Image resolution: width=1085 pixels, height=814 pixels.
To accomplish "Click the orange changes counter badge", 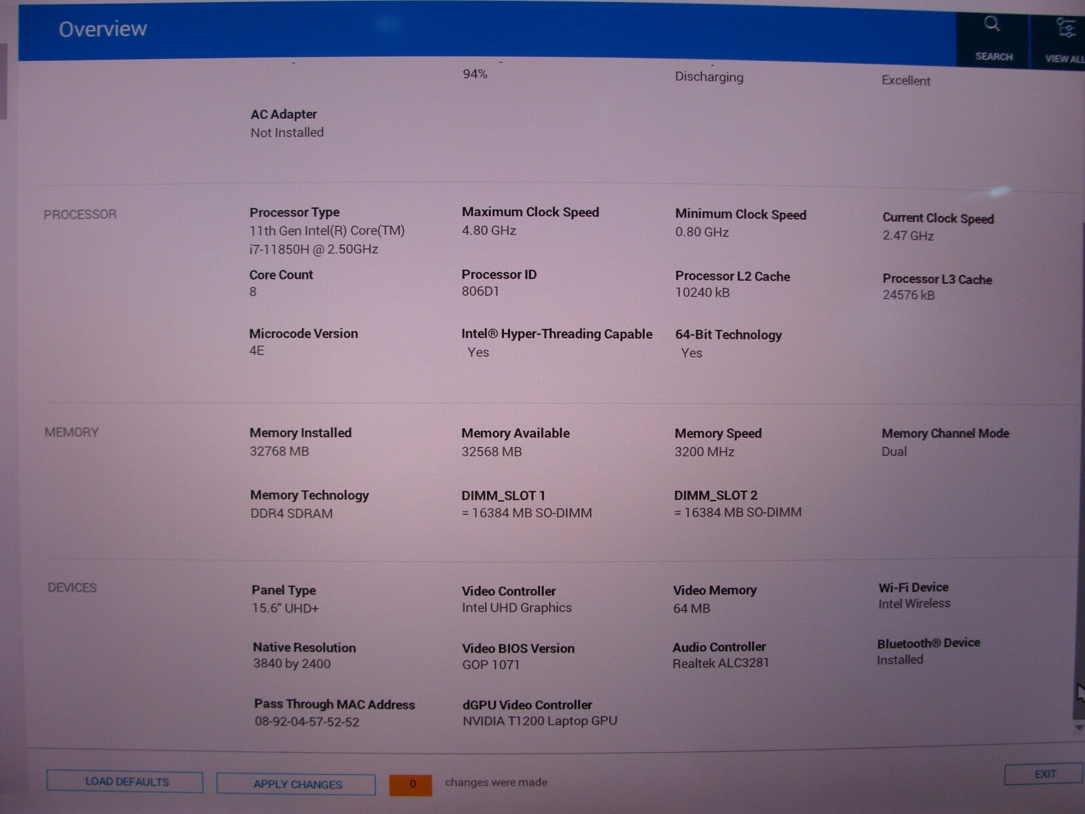I will [411, 784].
